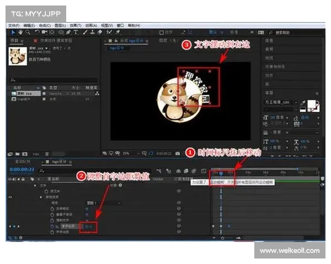Click the composition mini-flowchart icon in timeline
331x264 pixels.
pos(159,171)
